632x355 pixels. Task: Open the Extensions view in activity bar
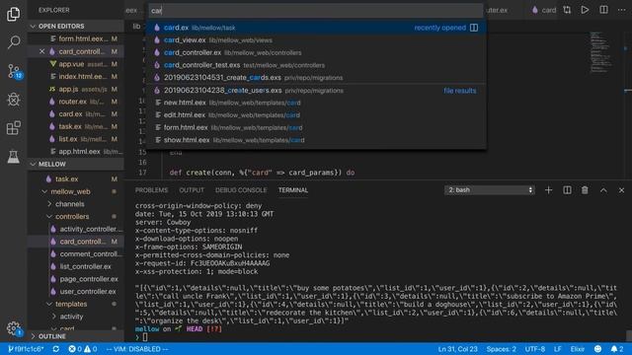coord(13,127)
